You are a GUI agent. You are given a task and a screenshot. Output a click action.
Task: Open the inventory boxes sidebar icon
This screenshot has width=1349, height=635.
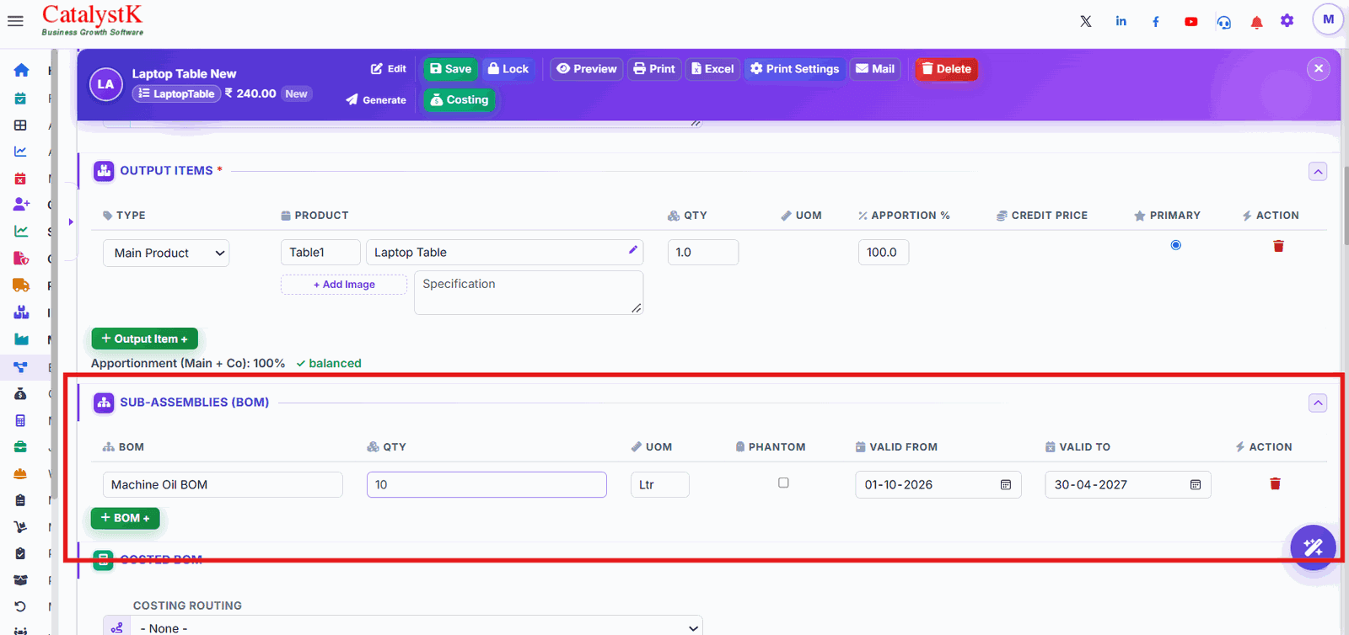coord(21,312)
